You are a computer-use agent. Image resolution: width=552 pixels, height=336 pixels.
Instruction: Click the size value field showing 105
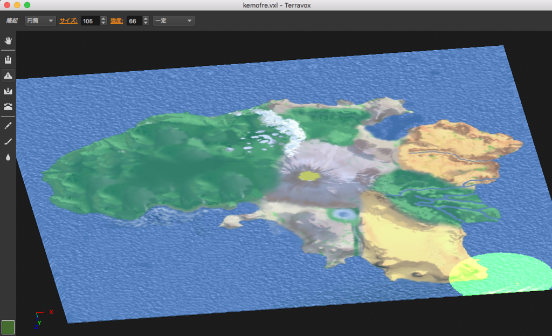[x=91, y=21]
